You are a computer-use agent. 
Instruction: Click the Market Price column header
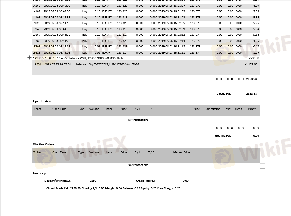click(181, 152)
